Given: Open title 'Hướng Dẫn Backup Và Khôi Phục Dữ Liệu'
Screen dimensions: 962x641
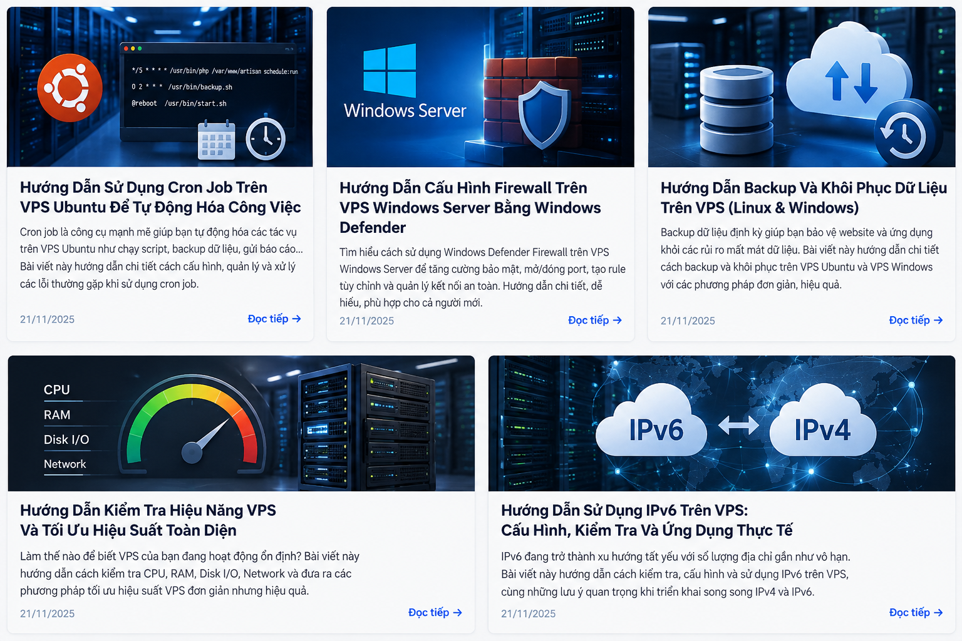Looking at the screenshot, I should click(804, 198).
